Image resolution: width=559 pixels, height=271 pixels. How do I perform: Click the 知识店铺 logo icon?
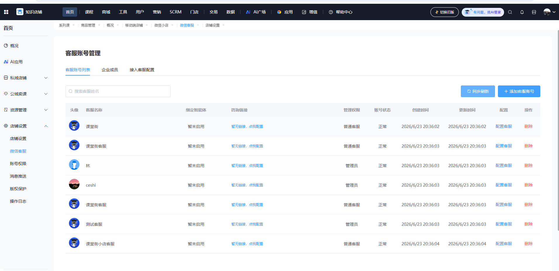[20, 12]
